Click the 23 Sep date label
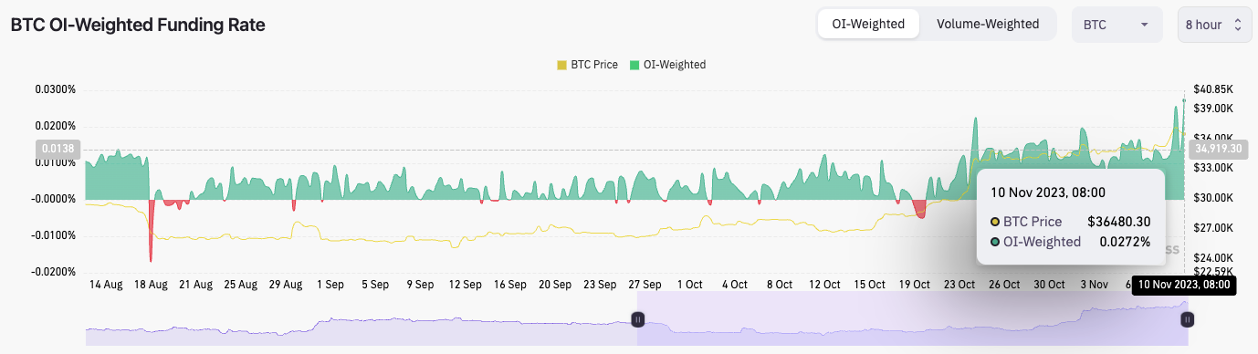Image resolution: width=1258 pixels, height=354 pixels. 600,285
